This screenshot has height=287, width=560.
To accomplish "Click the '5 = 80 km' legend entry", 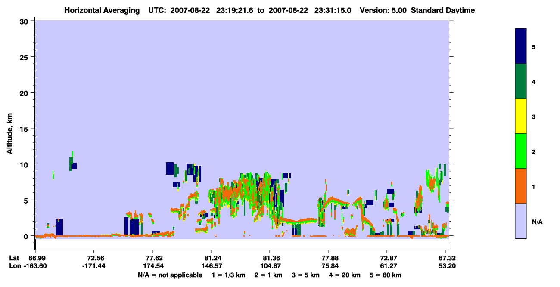I will pyautogui.click(x=385, y=275).
